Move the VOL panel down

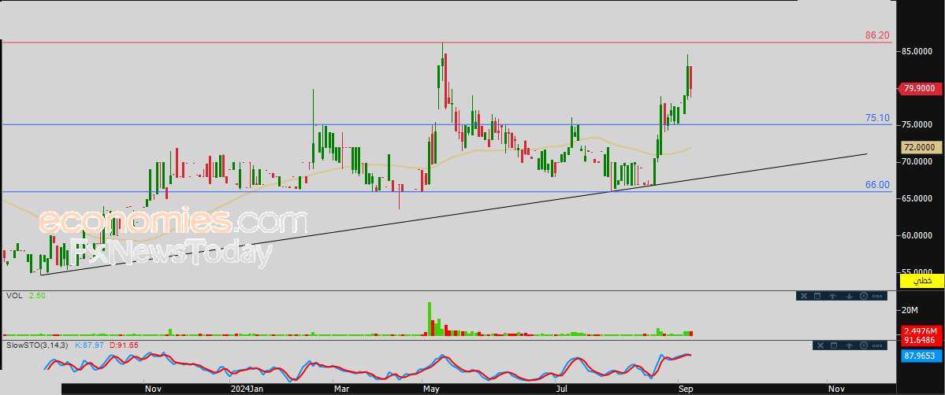(x=849, y=296)
